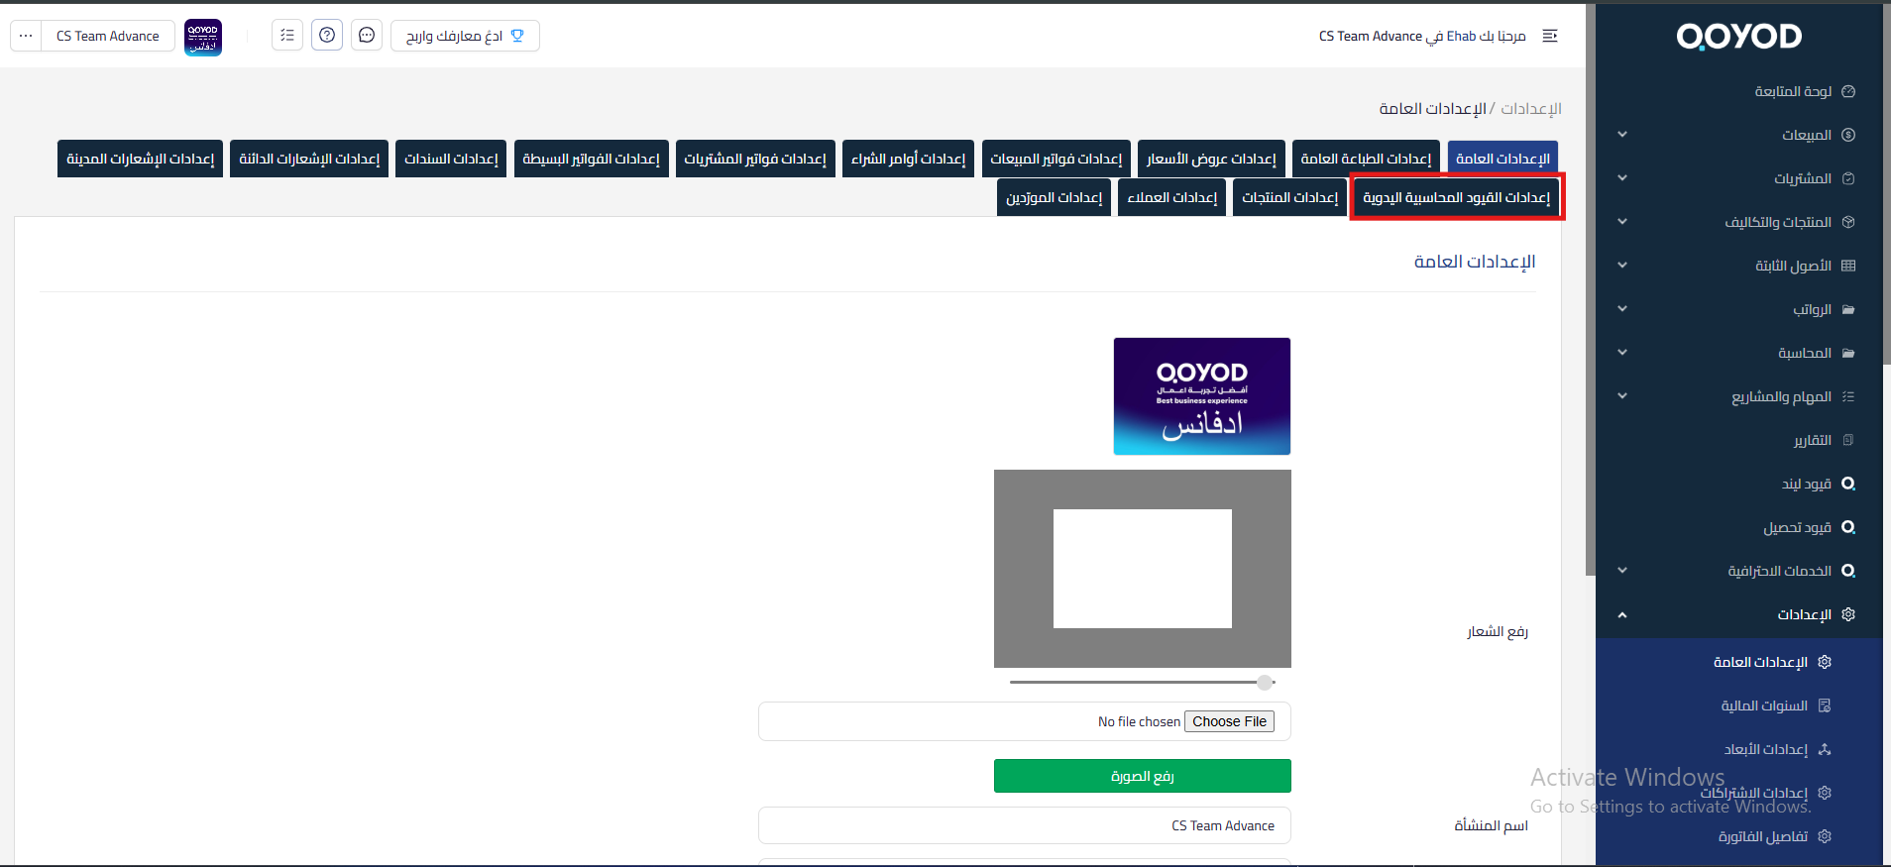Open السنوات المالية sidebar link

(x=1764, y=705)
